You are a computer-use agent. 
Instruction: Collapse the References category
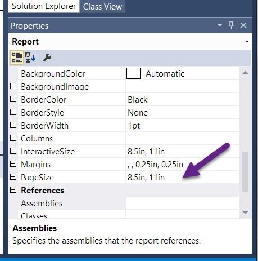[x=13, y=190]
